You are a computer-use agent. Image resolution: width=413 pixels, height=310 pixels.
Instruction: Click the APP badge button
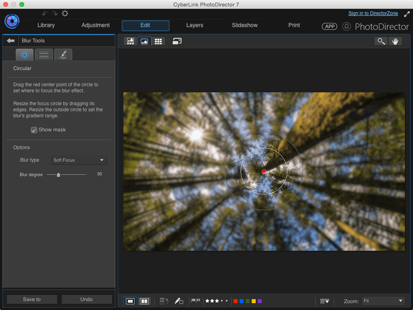pyautogui.click(x=329, y=26)
